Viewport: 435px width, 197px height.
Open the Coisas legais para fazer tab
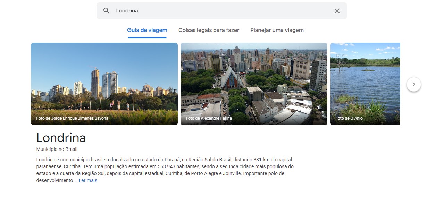coord(209,30)
